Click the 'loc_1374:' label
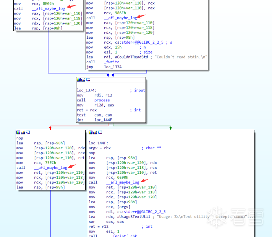Screen dimensions: 272x237 pyautogui.click(x=87, y=90)
